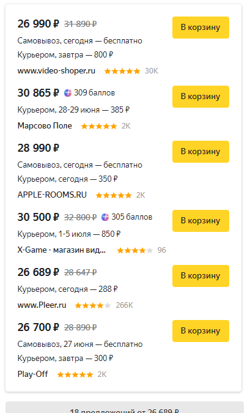Click the star rating of Play-Off

click(75, 374)
